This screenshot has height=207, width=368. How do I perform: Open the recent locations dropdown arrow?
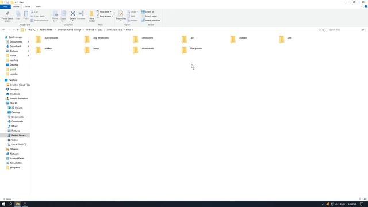14,30
